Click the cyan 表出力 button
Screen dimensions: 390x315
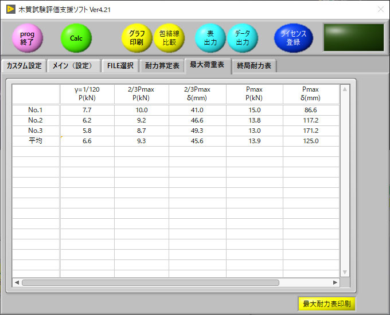(210, 38)
